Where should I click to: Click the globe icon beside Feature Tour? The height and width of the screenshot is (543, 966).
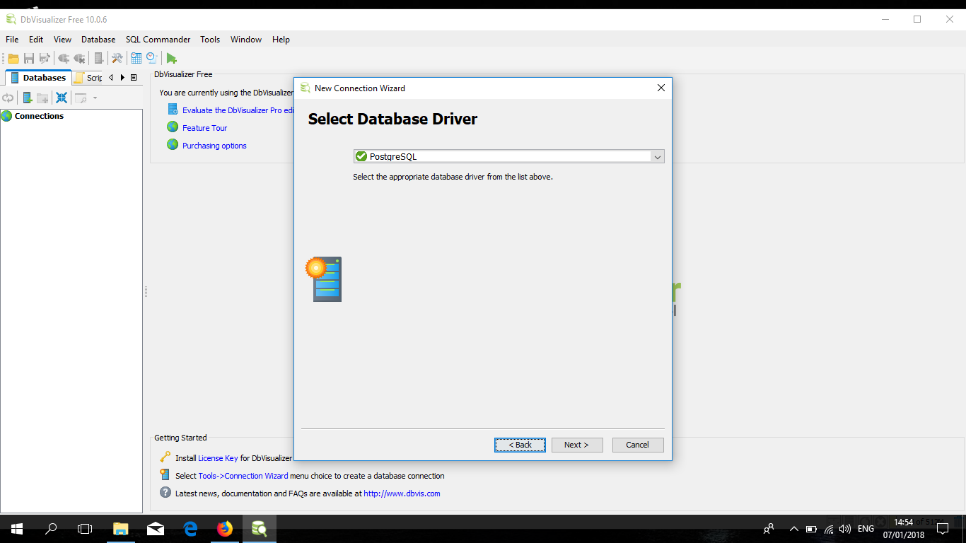[173, 127]
